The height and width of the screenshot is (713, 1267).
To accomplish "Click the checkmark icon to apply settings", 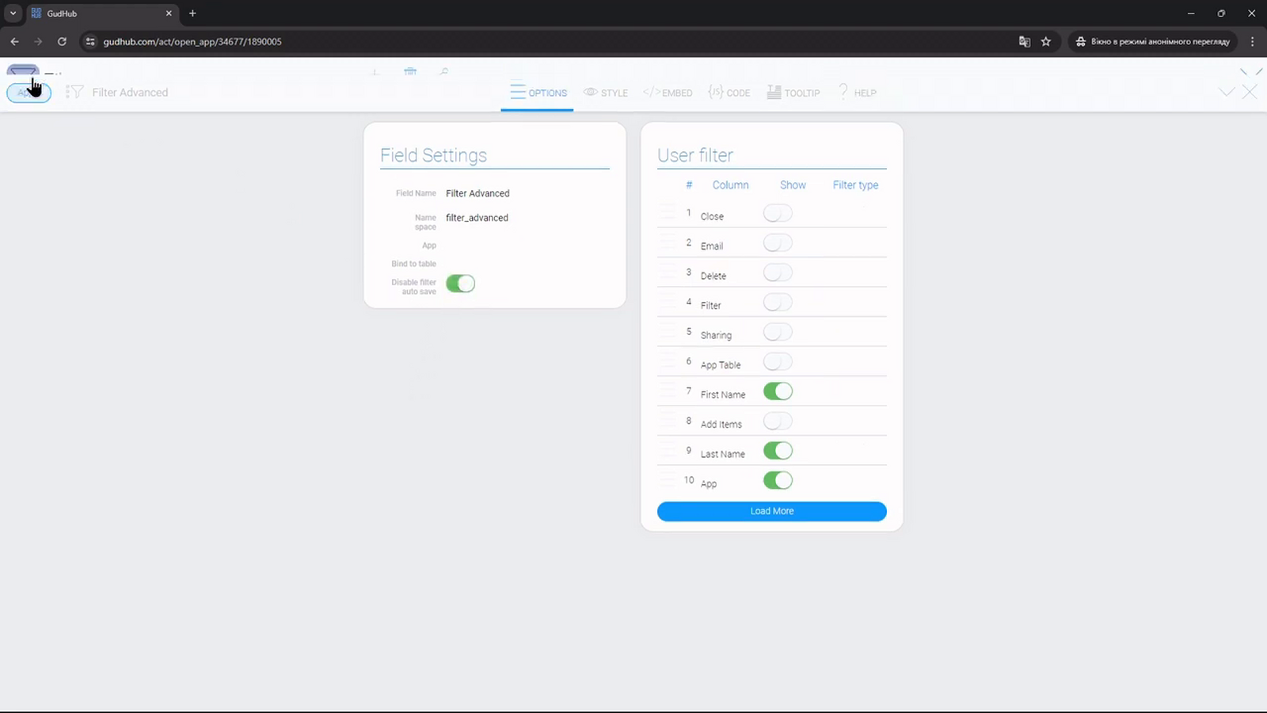I will (x=1227, y=92).
